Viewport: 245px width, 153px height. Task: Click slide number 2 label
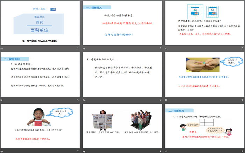tap(160, 48)
